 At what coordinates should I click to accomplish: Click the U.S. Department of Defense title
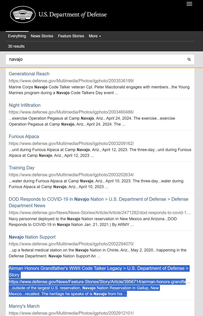point(73,14)
